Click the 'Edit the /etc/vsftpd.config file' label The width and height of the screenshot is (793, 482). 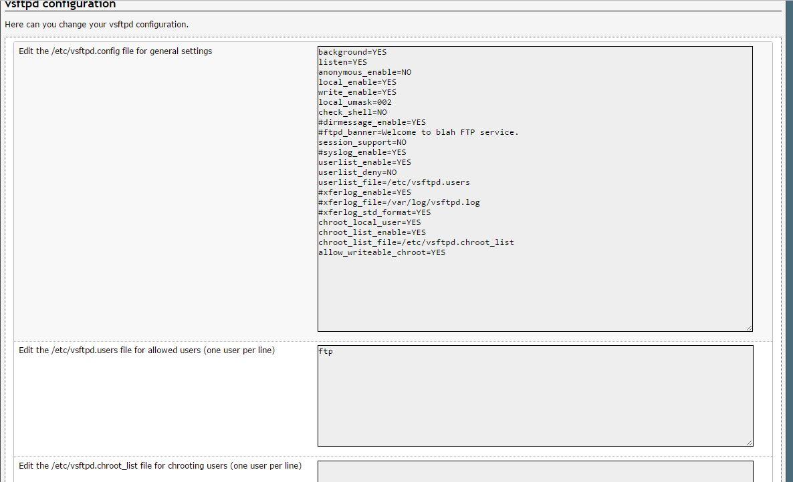click(x=115, y=51)
